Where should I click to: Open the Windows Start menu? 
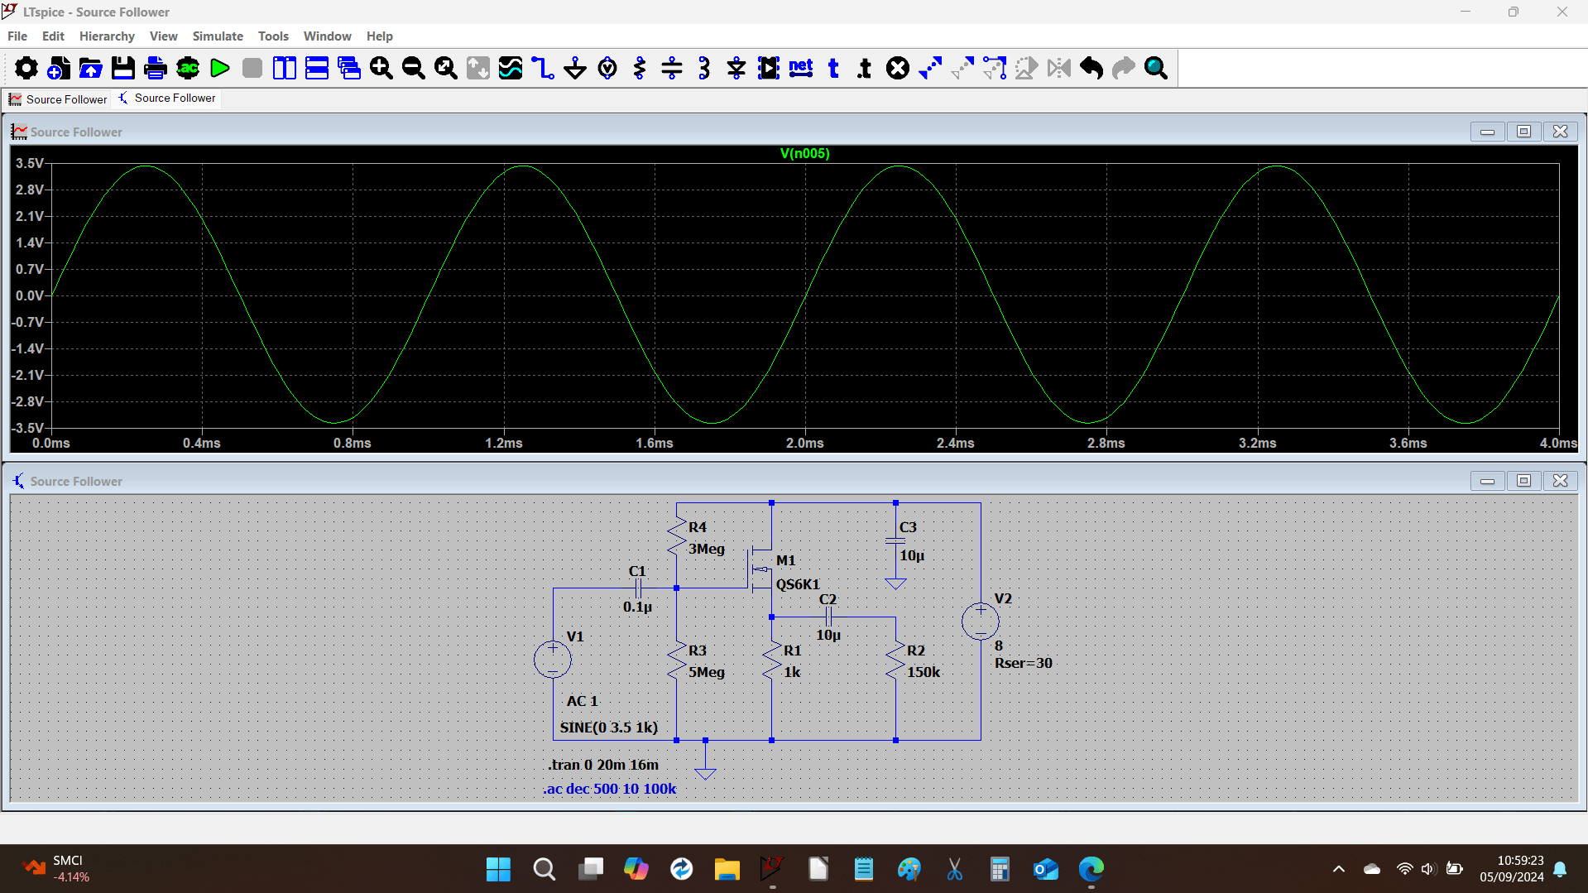[498, 869]
